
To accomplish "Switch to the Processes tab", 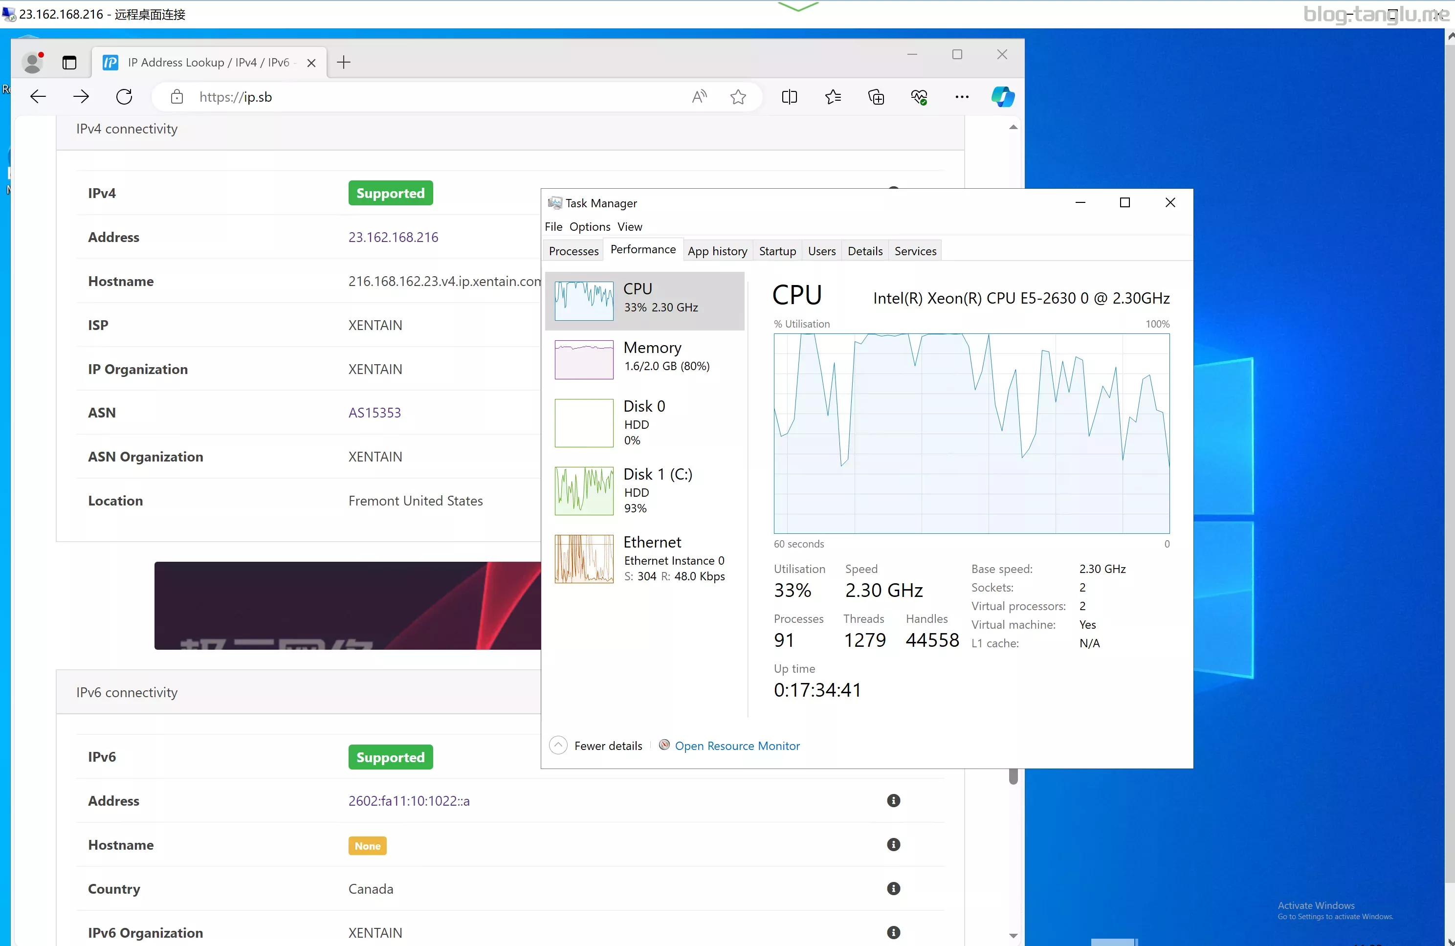I will coord(573,251).
